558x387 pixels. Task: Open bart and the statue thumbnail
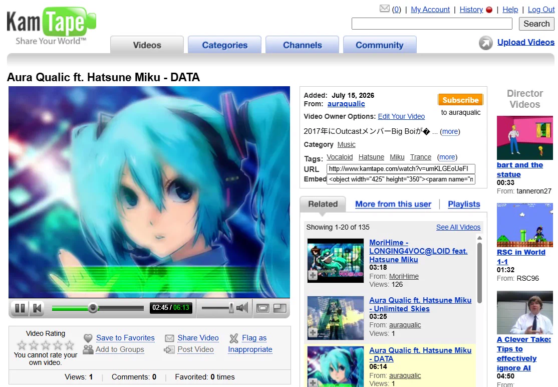pyautogui.click(x=524, y=138)
